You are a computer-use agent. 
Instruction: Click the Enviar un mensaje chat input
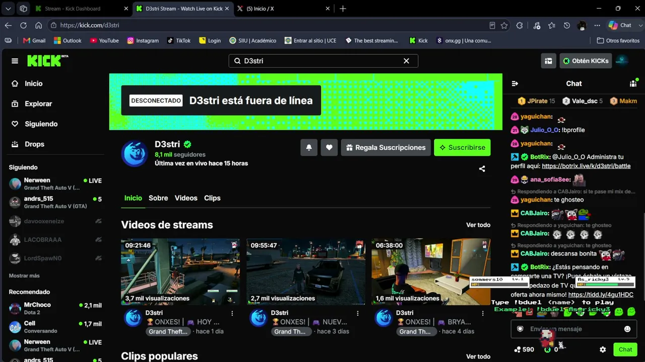click(x=573, y=329)
